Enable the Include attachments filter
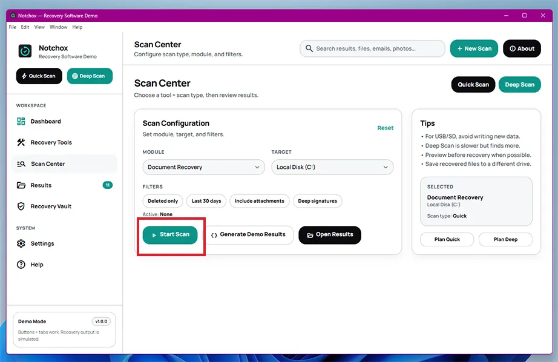This screenshot has width=558, height=362. (260, 201)
